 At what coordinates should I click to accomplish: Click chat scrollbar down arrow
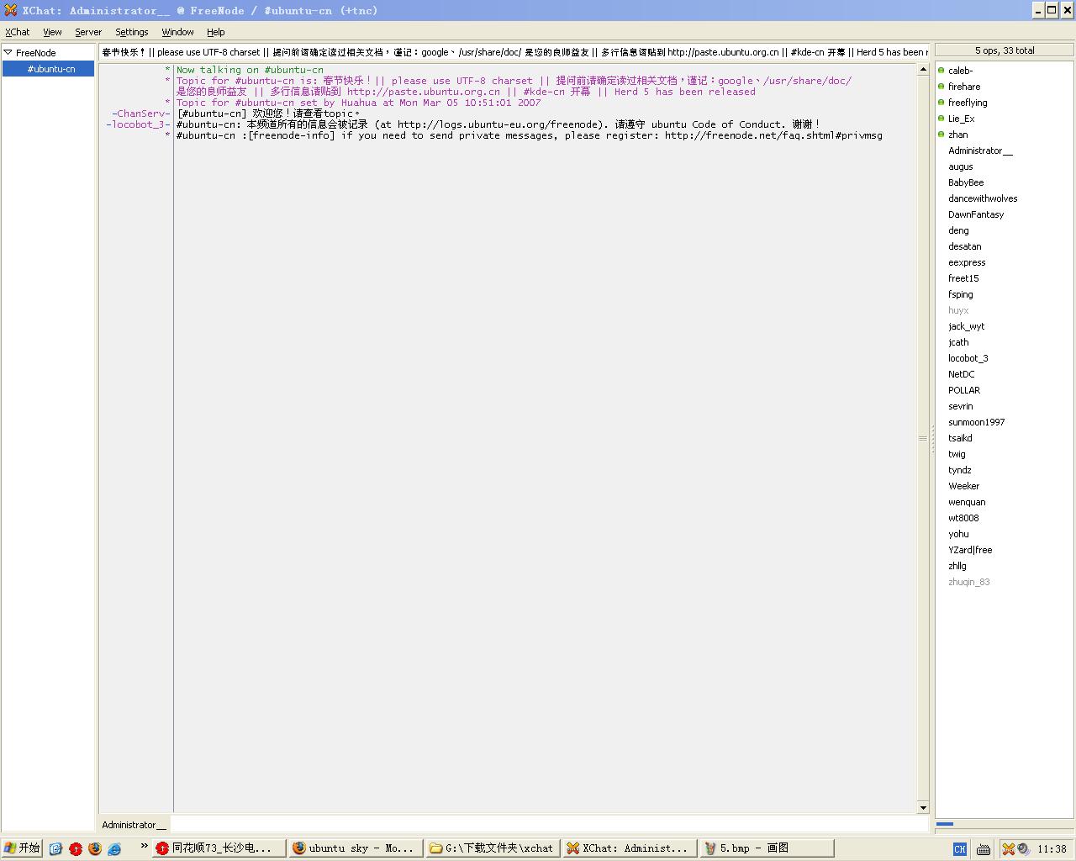pos(922,808)
